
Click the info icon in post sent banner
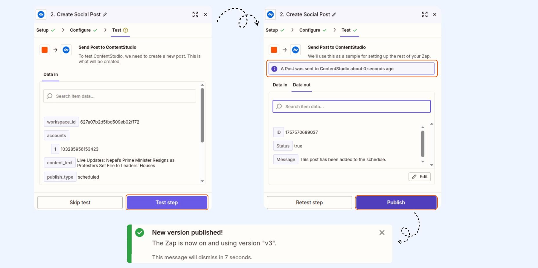coord(274,69)
